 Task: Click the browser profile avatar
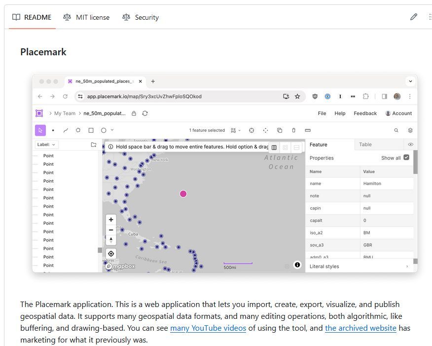(397, 96)
